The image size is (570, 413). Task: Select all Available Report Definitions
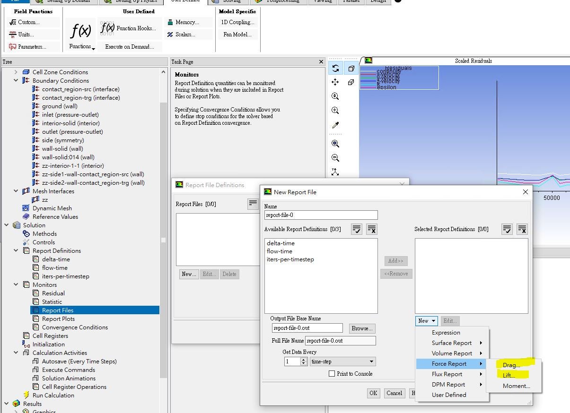pyautogui.click(x=357, y=229)
